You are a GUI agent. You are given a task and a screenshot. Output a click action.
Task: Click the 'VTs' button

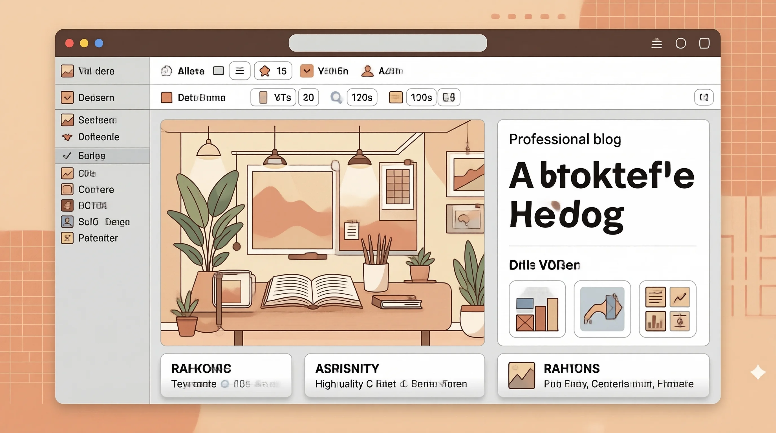[274, 98]
